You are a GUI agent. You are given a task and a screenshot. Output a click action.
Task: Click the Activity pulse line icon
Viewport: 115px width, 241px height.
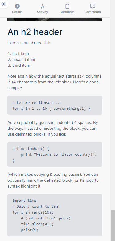[42, 6]
